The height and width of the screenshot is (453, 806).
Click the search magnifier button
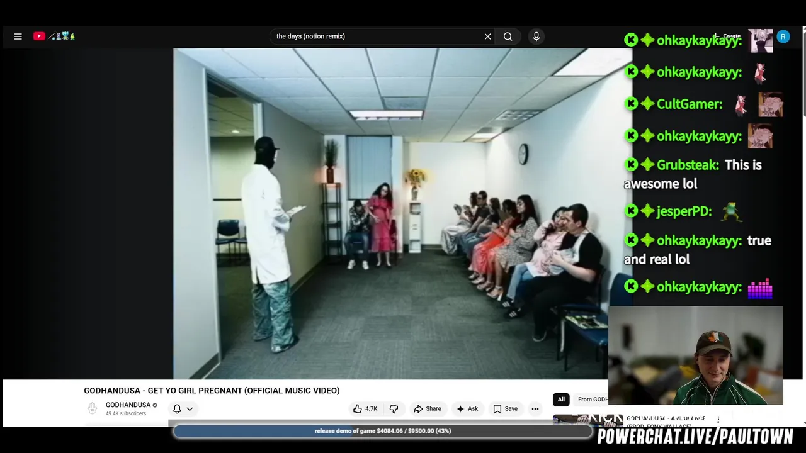point(508,36)
